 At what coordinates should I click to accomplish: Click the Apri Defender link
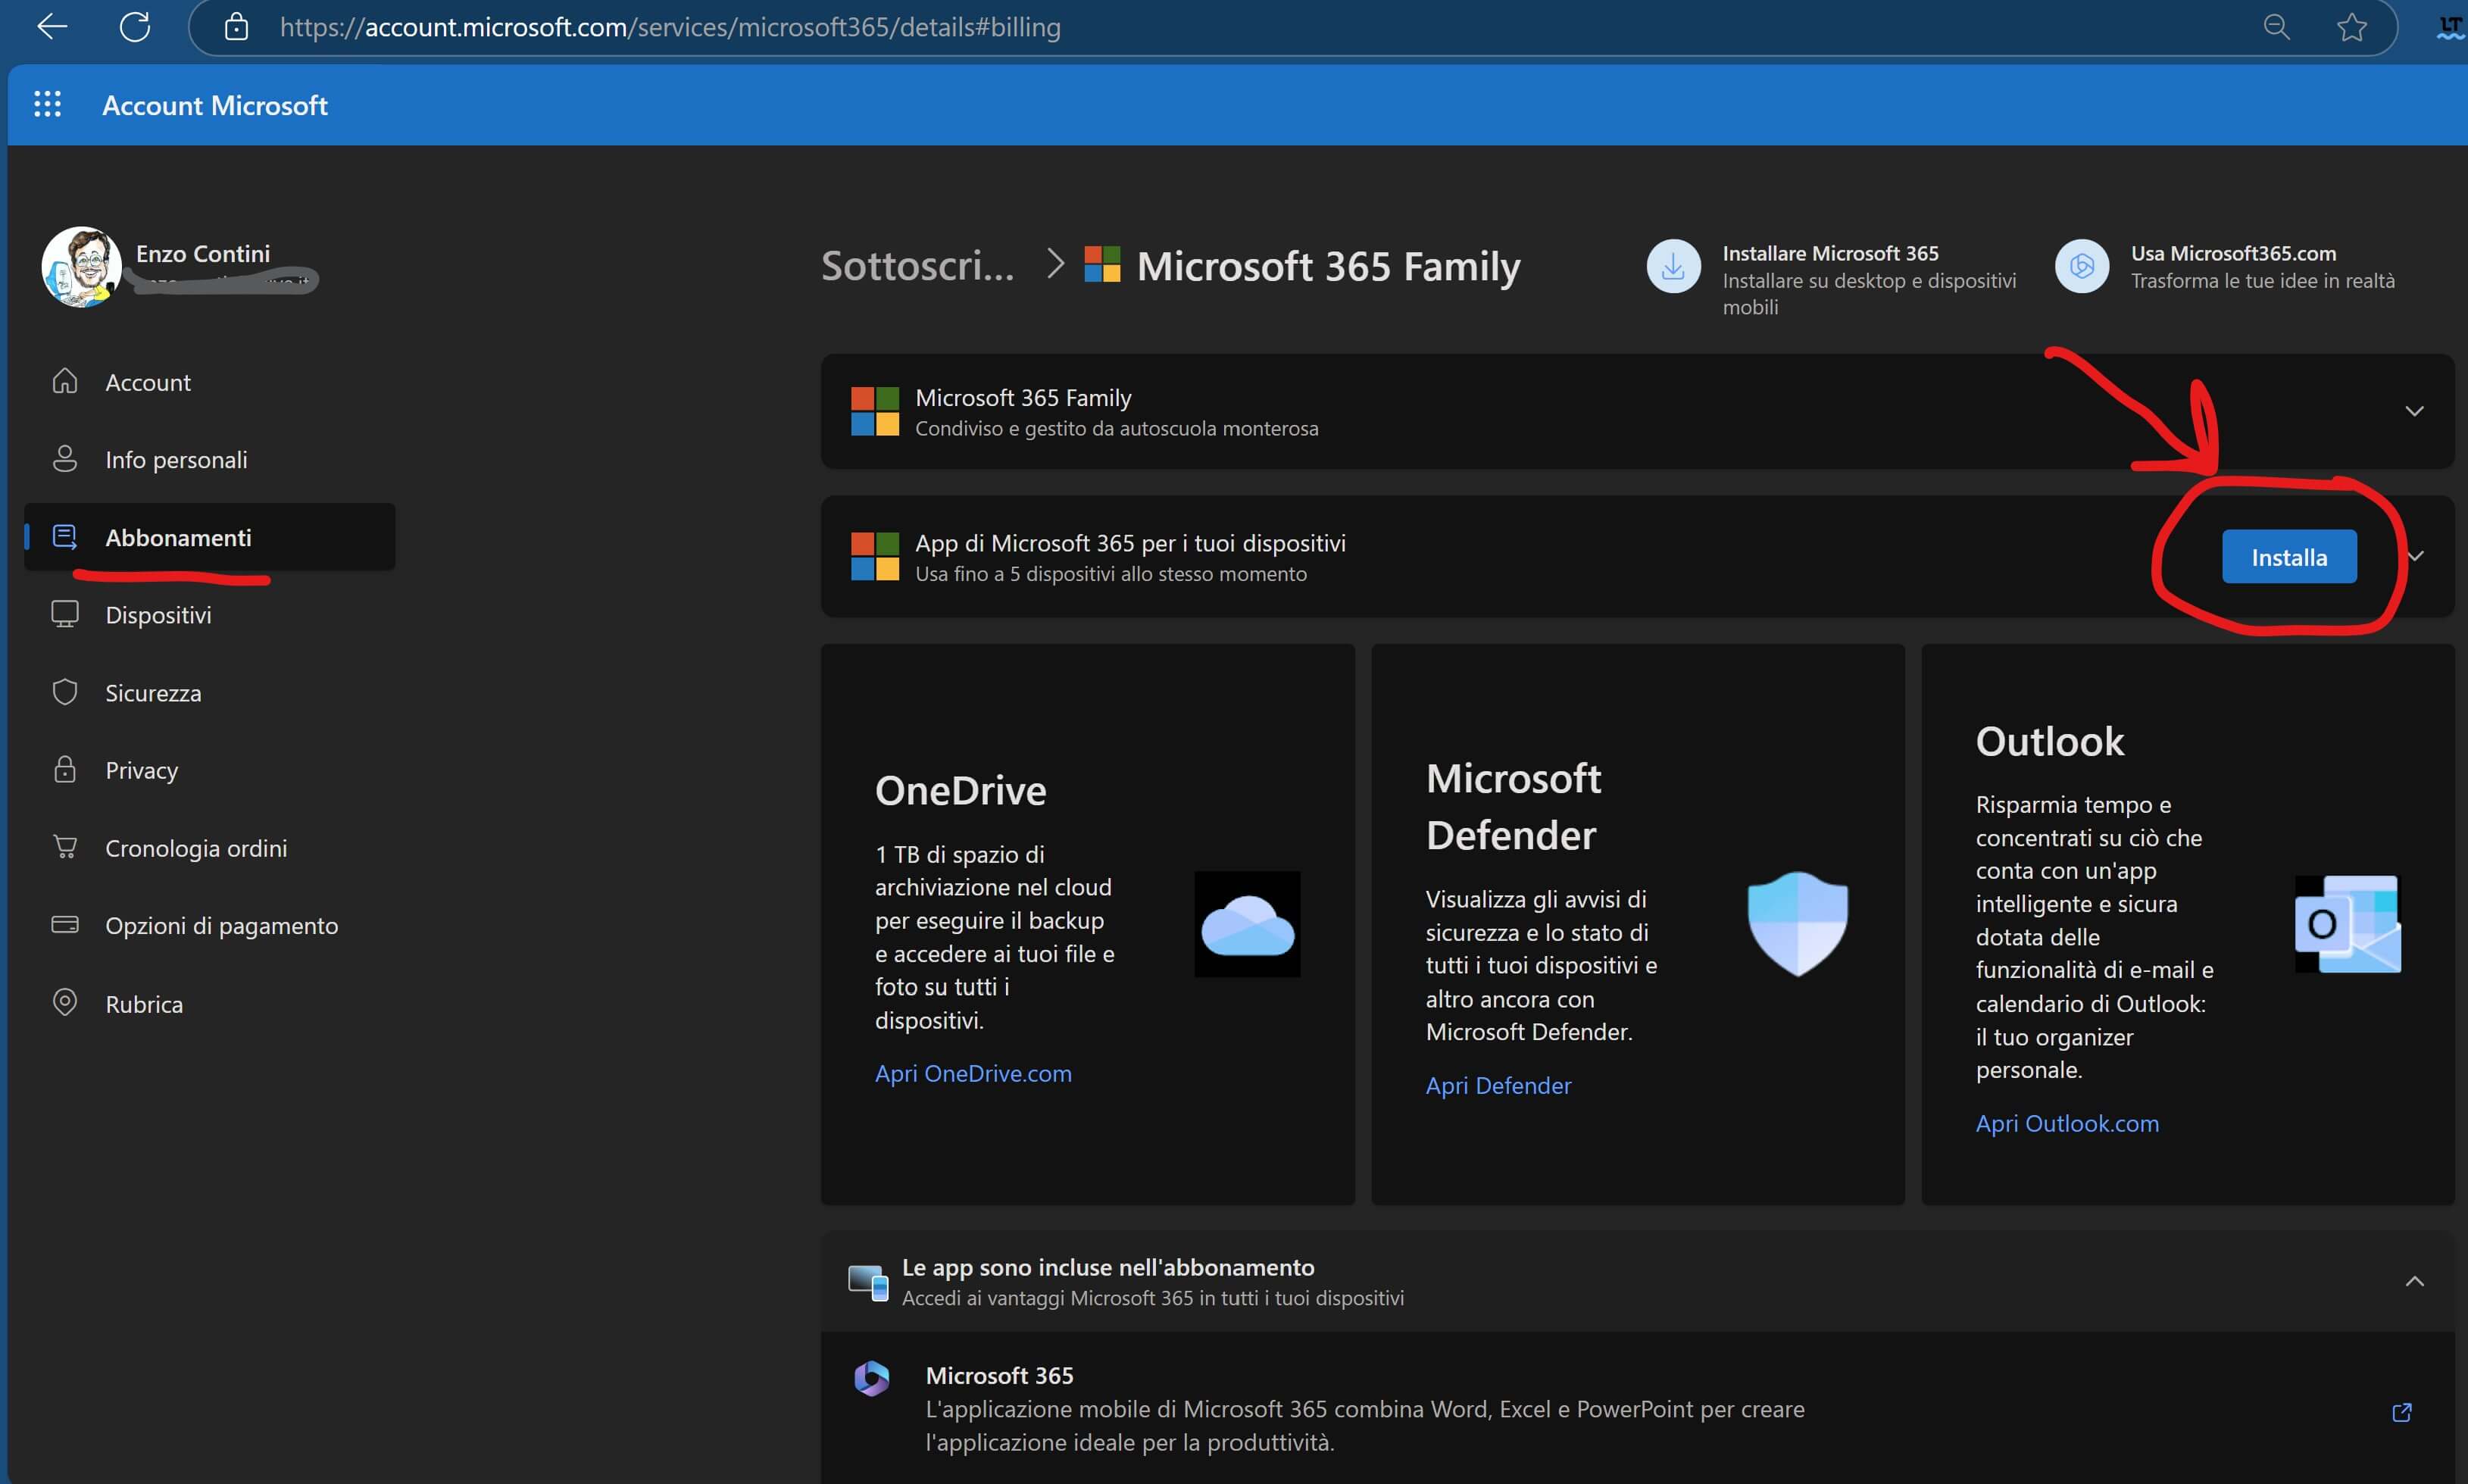[x=1497, y=1085]
